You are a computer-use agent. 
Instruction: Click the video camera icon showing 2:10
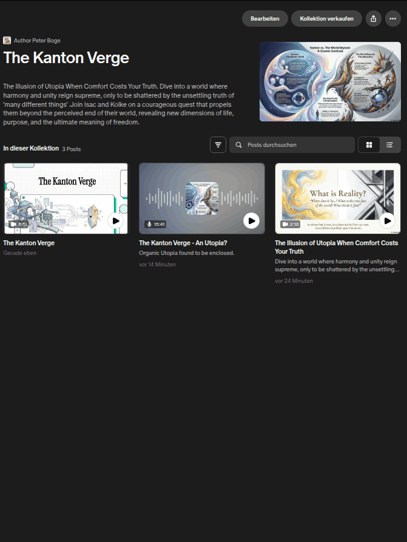[x=285, y=224]
